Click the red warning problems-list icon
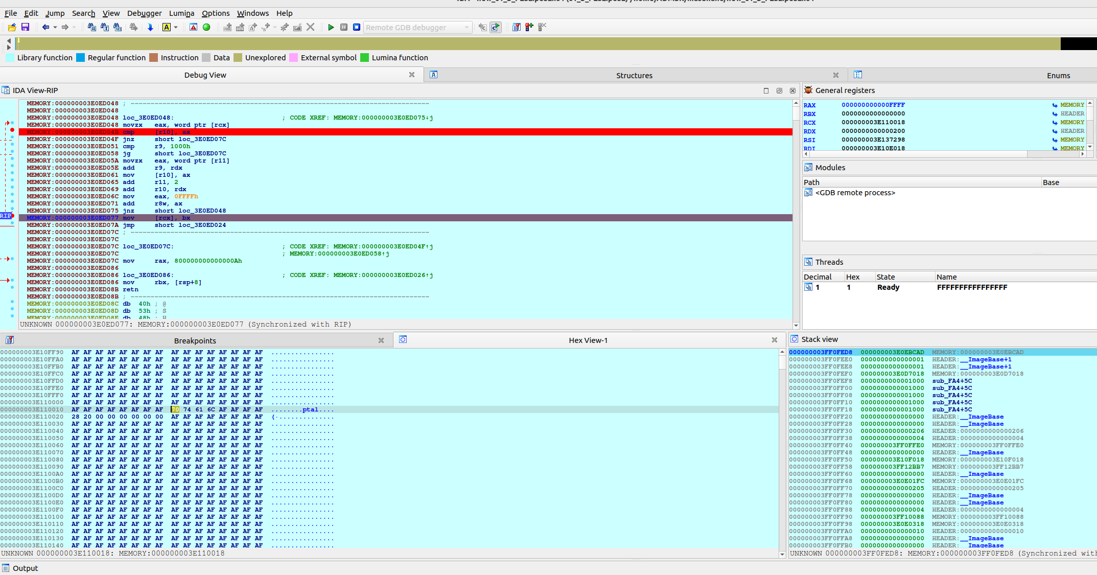The image size is (1097, 575). click(193, 27)
